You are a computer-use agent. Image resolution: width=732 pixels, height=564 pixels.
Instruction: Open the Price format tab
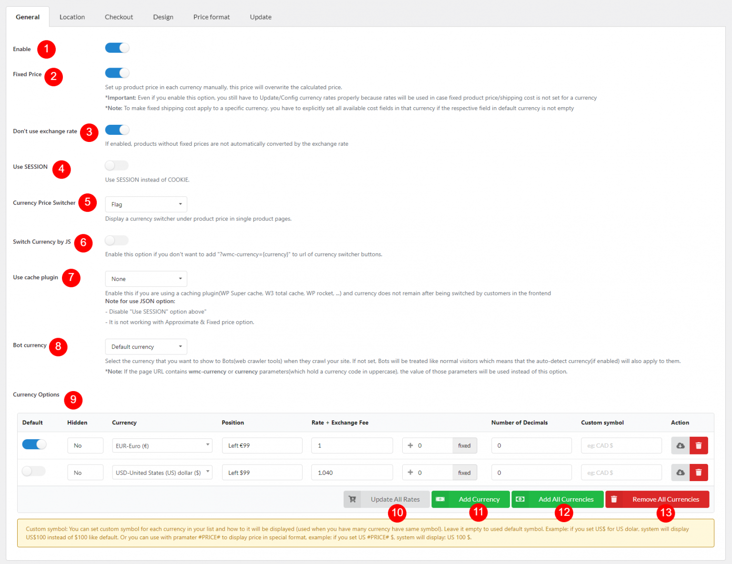(x=211, y=17)
